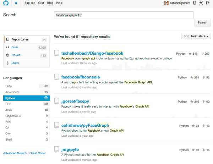This screenshot has height=164, width=213.
Task: Click fork icon showing 52 forks
Action: 204,77
